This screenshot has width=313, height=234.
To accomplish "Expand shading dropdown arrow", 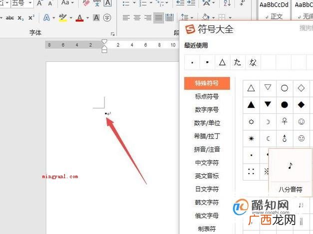I will coord(213,18).
